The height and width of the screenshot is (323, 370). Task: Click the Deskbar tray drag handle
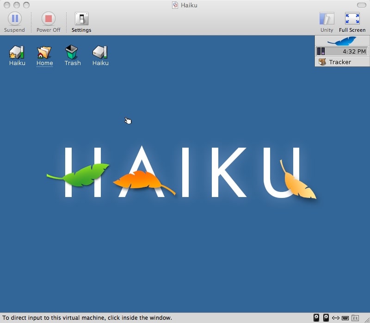point(368,51)
